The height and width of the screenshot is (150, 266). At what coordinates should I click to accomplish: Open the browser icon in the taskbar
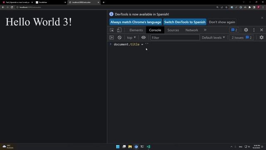click(x=136, y=147)
